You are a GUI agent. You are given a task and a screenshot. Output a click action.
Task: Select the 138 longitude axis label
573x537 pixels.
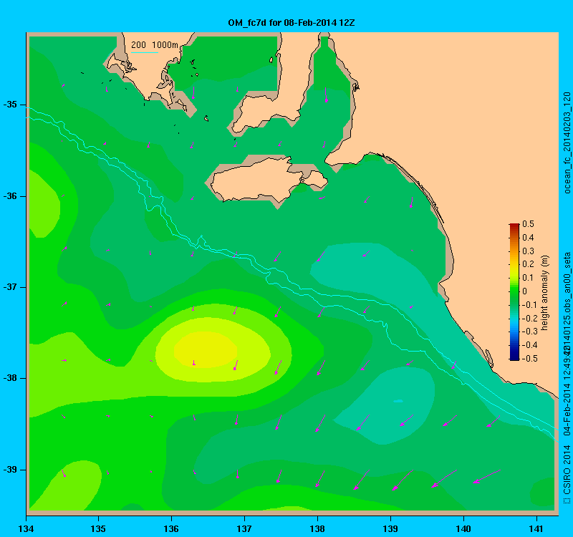(317, 528)
